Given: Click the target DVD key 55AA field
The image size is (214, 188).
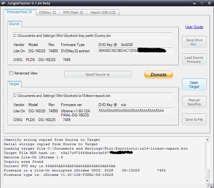Looking at the screenshot, I should (135, 111).
